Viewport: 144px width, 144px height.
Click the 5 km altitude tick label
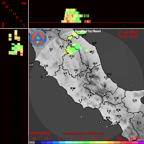(x=24, y=25)
